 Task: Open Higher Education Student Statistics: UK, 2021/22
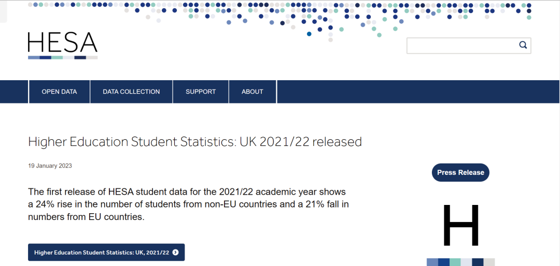pyautogui.click(x=102, y=253)
